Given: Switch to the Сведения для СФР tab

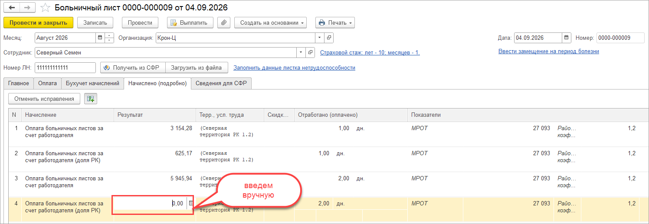Looking at the screenshot, I should 221,83.
